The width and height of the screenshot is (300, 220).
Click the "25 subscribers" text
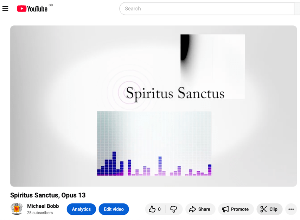tap(40, 213)
